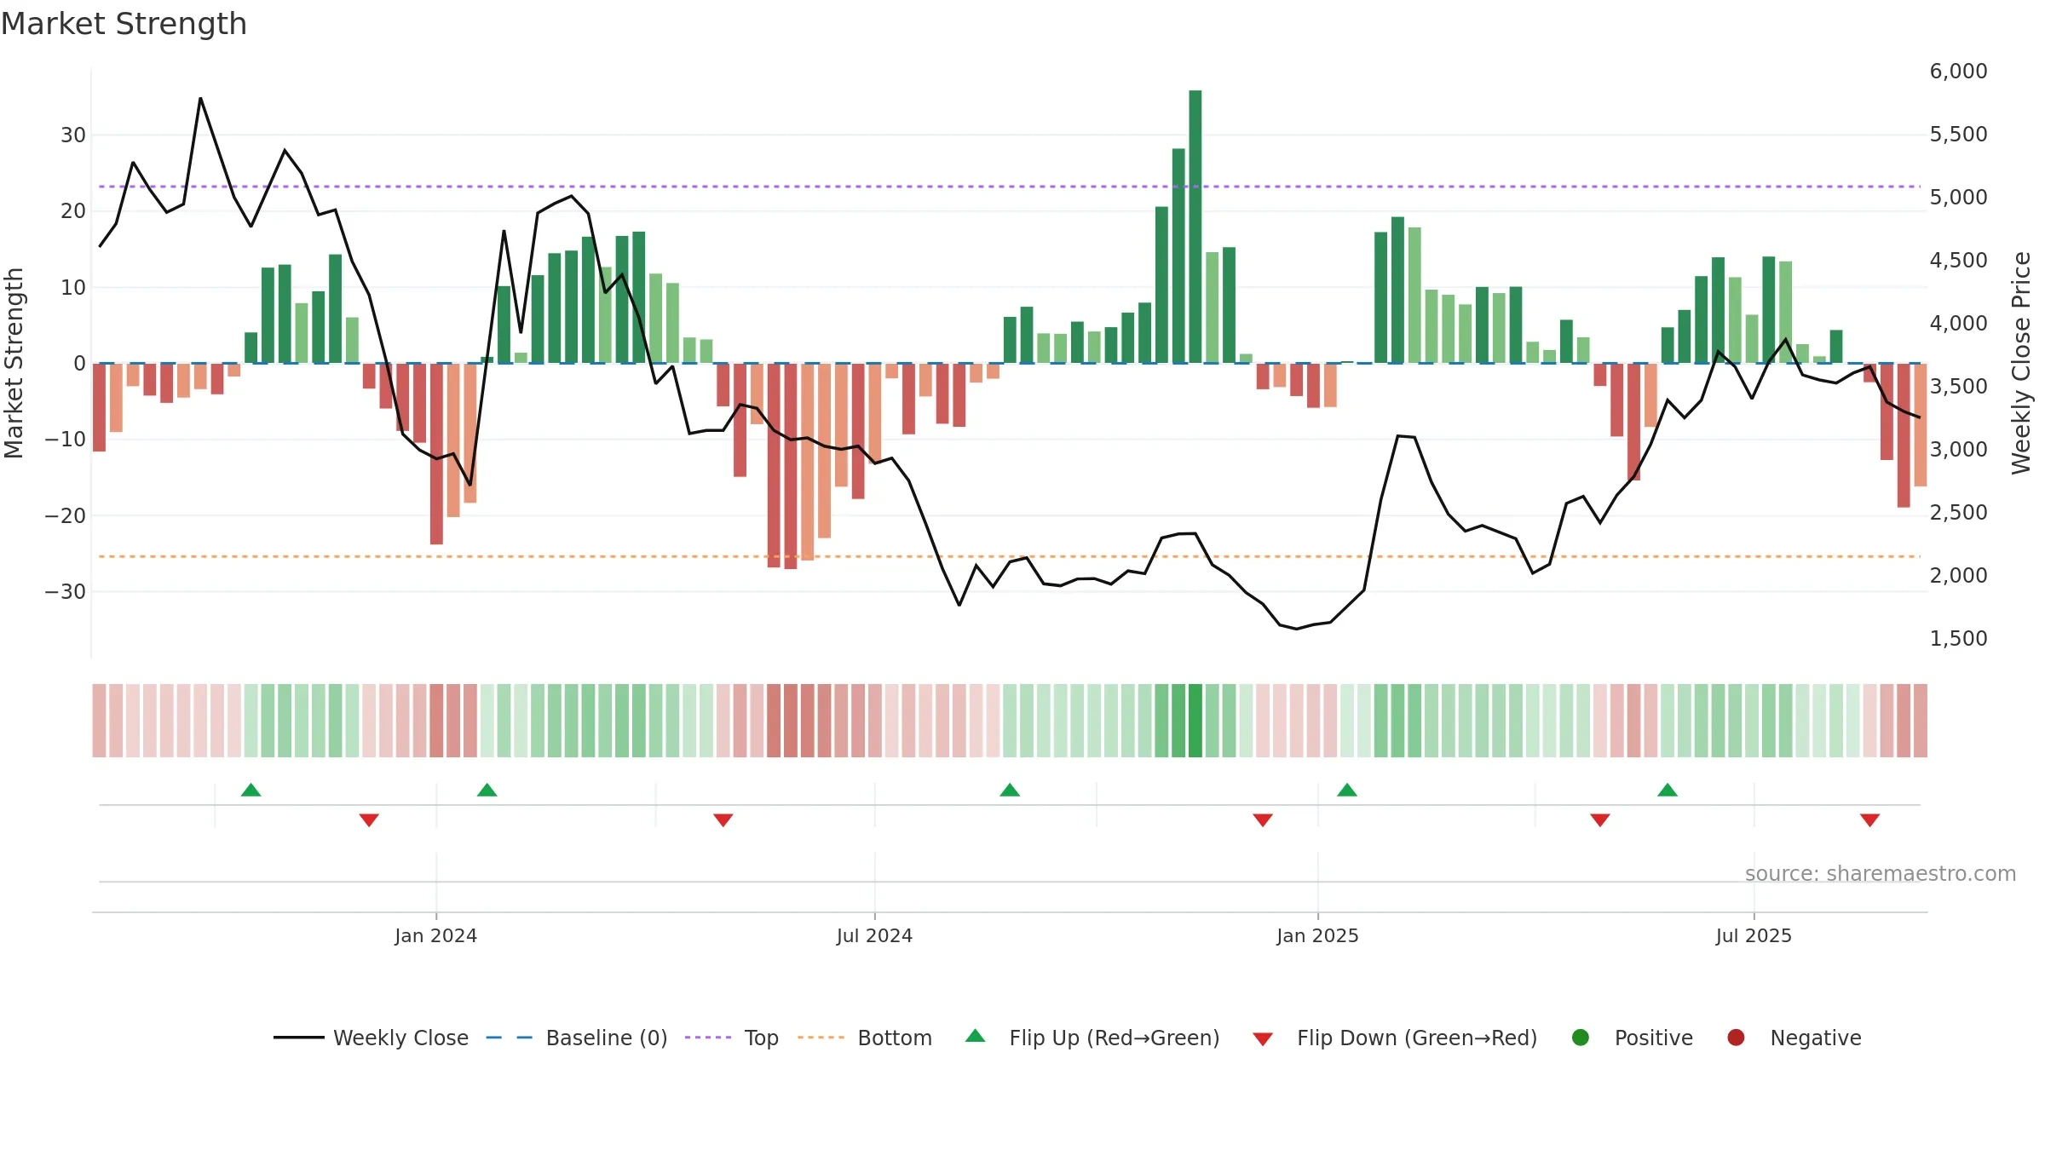Toggle Flip Down (Green→Red) in legend
2045x1150 pixels.
pyautogui.click(x=1395, y=1038)
